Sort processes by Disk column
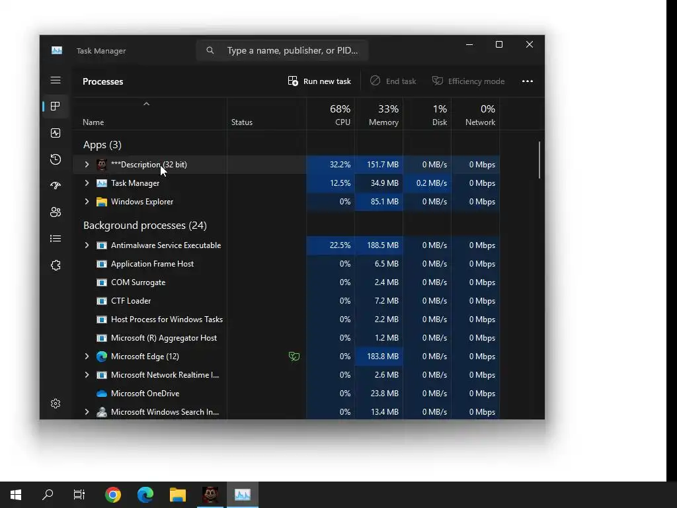This screenshot has height=508, width=677. 428,114
